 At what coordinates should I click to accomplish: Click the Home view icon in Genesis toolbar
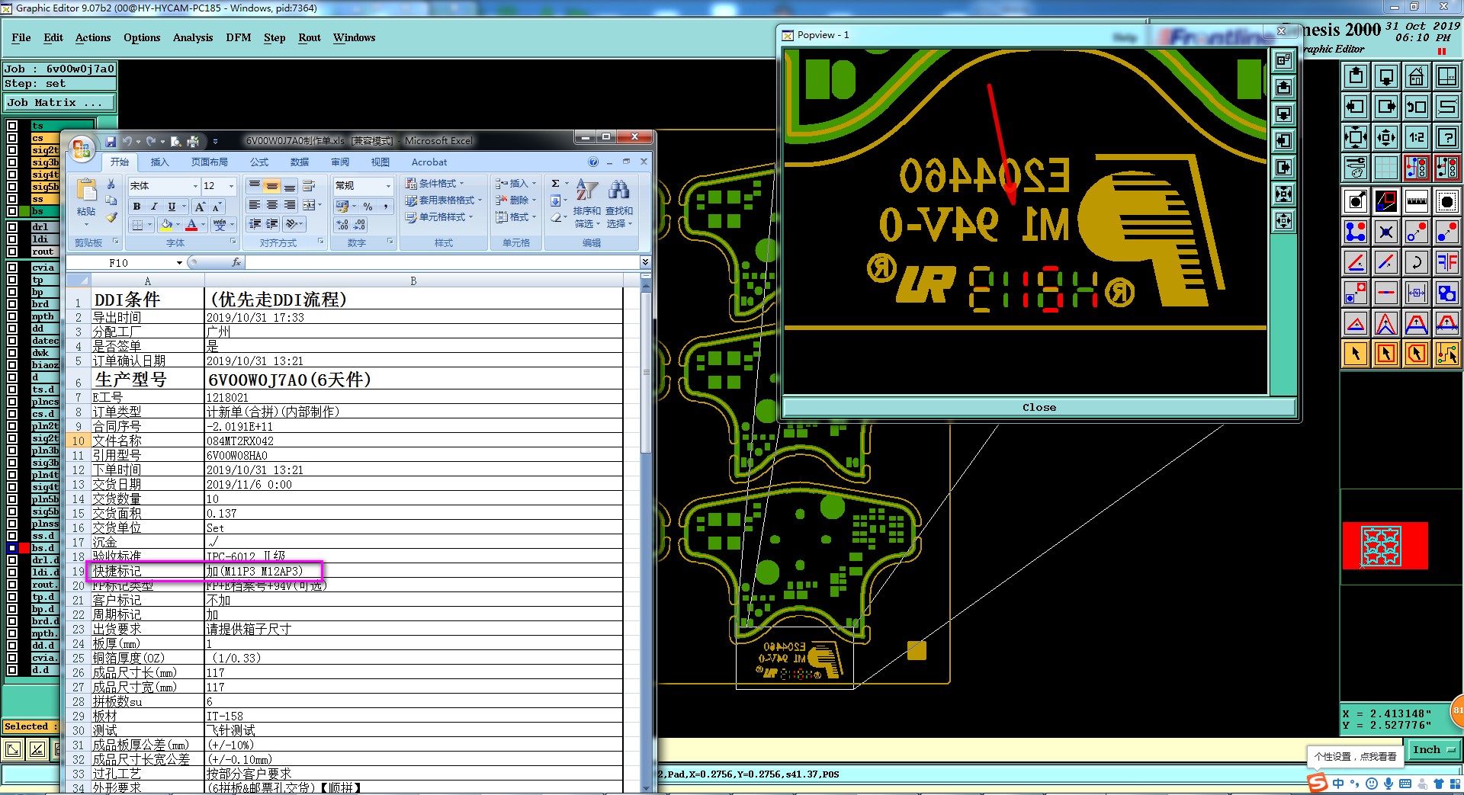[1416, 76]
